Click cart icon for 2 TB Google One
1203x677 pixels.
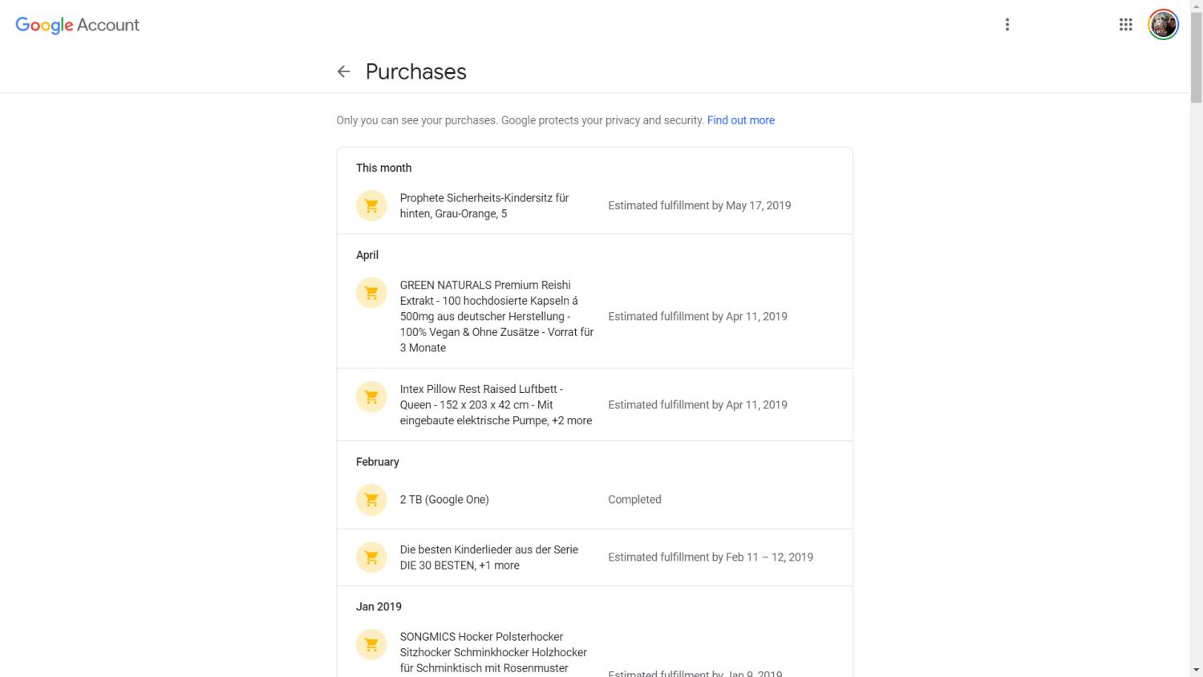coord(371,500)
